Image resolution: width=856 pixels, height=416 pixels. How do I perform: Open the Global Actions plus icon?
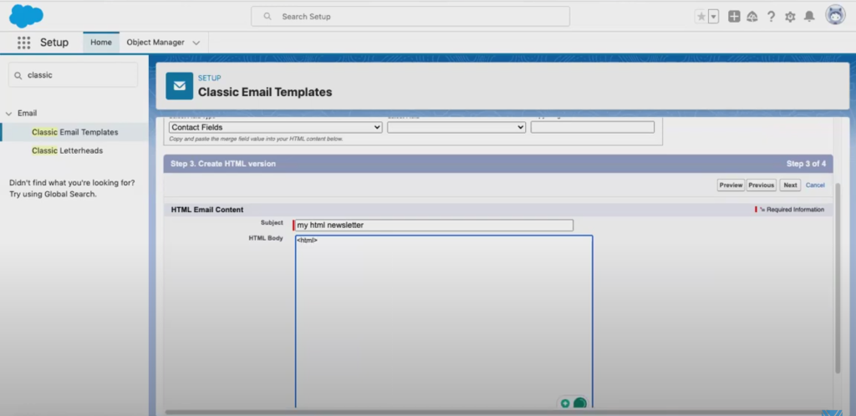734,17
